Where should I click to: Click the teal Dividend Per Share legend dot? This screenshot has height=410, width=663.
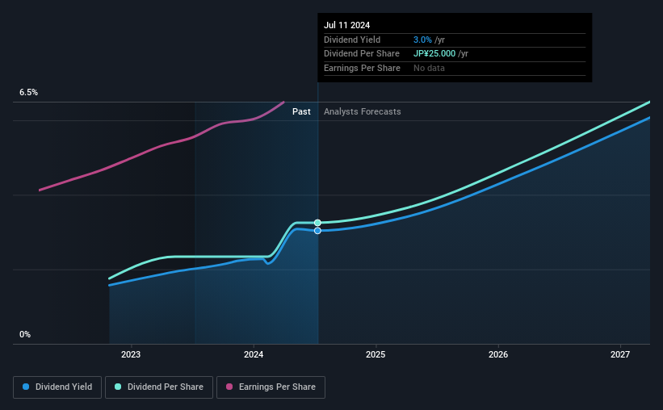pyautogui.click(x=118, y=387)
